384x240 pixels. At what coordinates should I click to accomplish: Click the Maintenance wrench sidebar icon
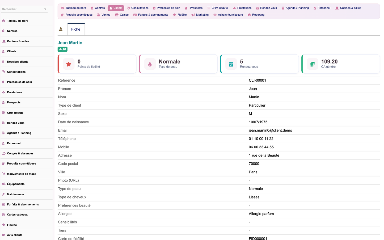[3, 194]
